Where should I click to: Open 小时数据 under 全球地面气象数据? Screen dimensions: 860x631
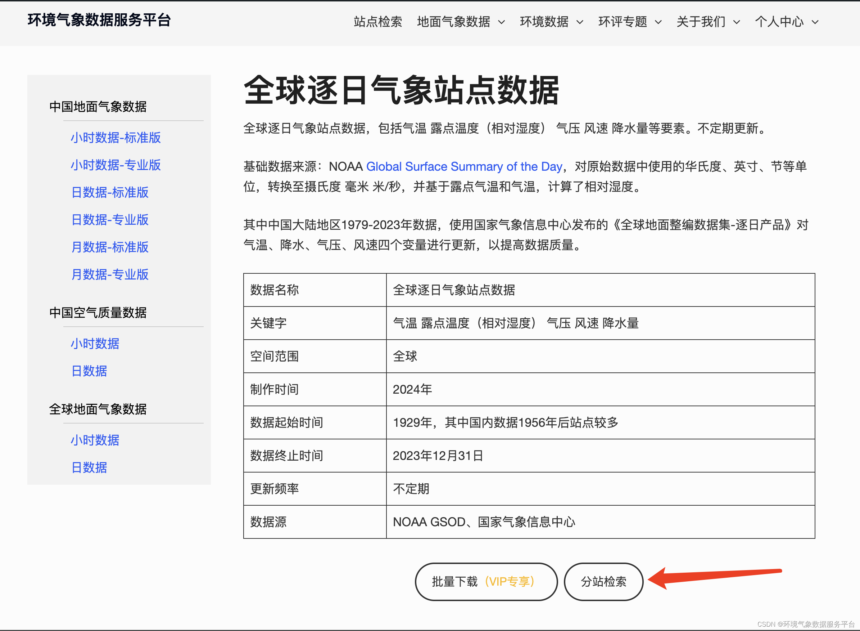[x=95, y=440]
